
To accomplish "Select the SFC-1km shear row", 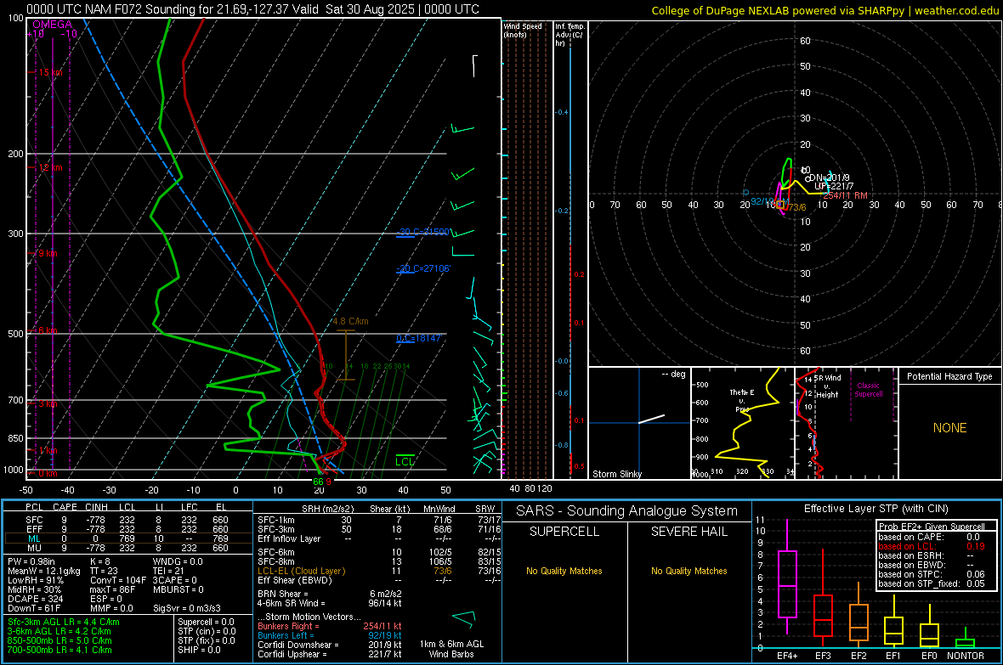I will click(x=379, y=520).
